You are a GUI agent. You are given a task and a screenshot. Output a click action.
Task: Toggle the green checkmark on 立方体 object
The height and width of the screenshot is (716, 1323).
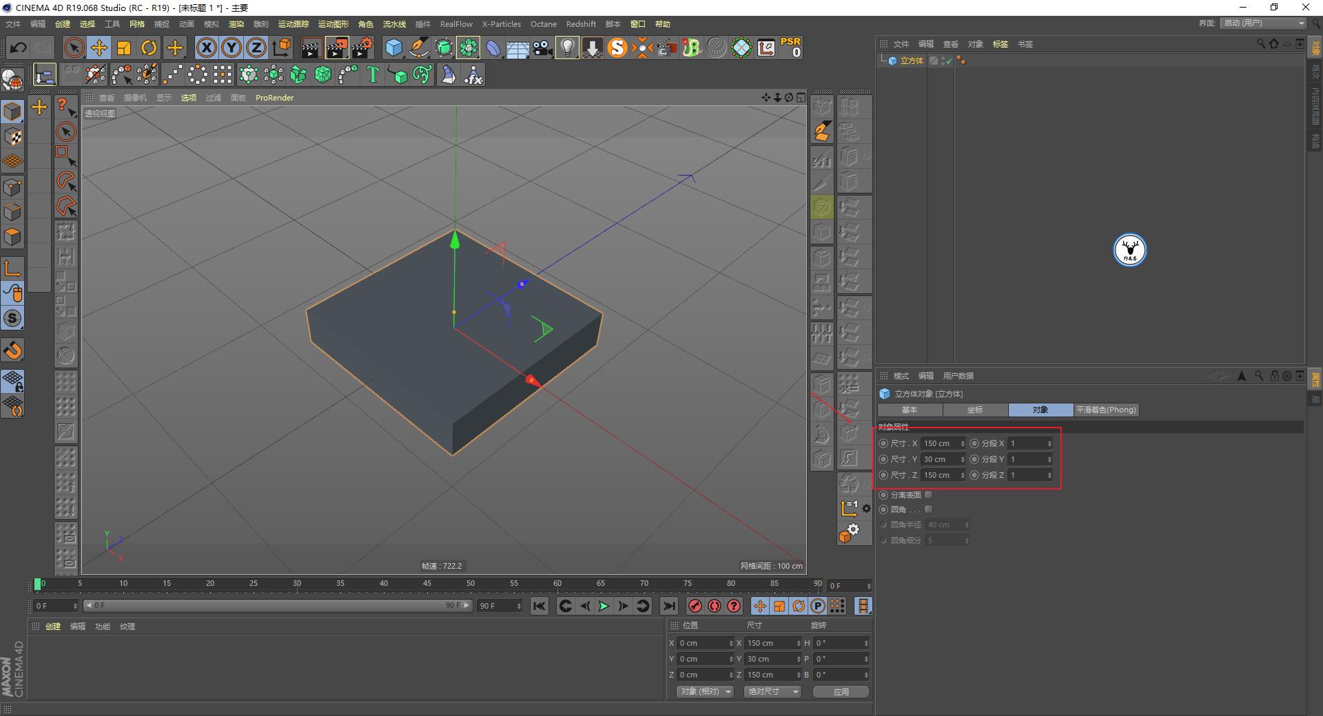click(x=948, y=61)
